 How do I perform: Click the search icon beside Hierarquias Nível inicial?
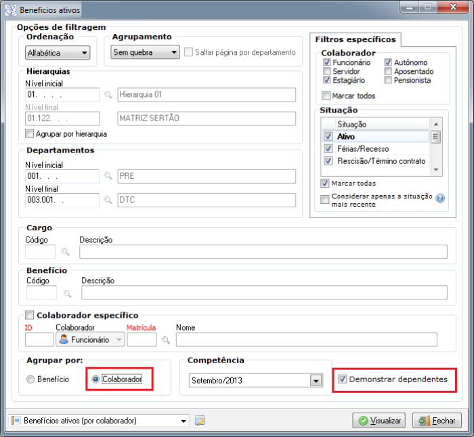pyautogui.click(x=108, y=95)
